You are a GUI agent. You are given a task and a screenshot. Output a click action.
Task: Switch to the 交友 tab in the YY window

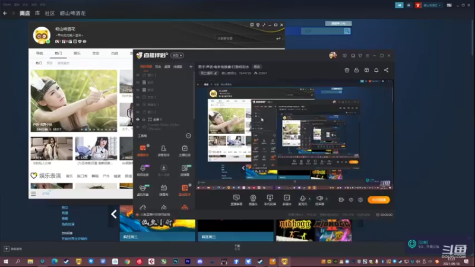pyautogui.click(x=96, y=53)
